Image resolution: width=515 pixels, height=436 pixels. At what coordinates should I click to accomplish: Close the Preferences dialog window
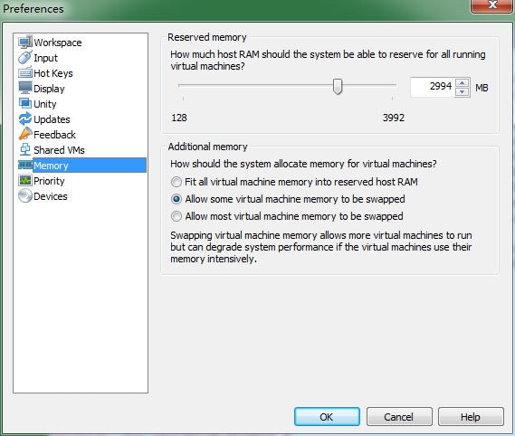pos(492,5)
